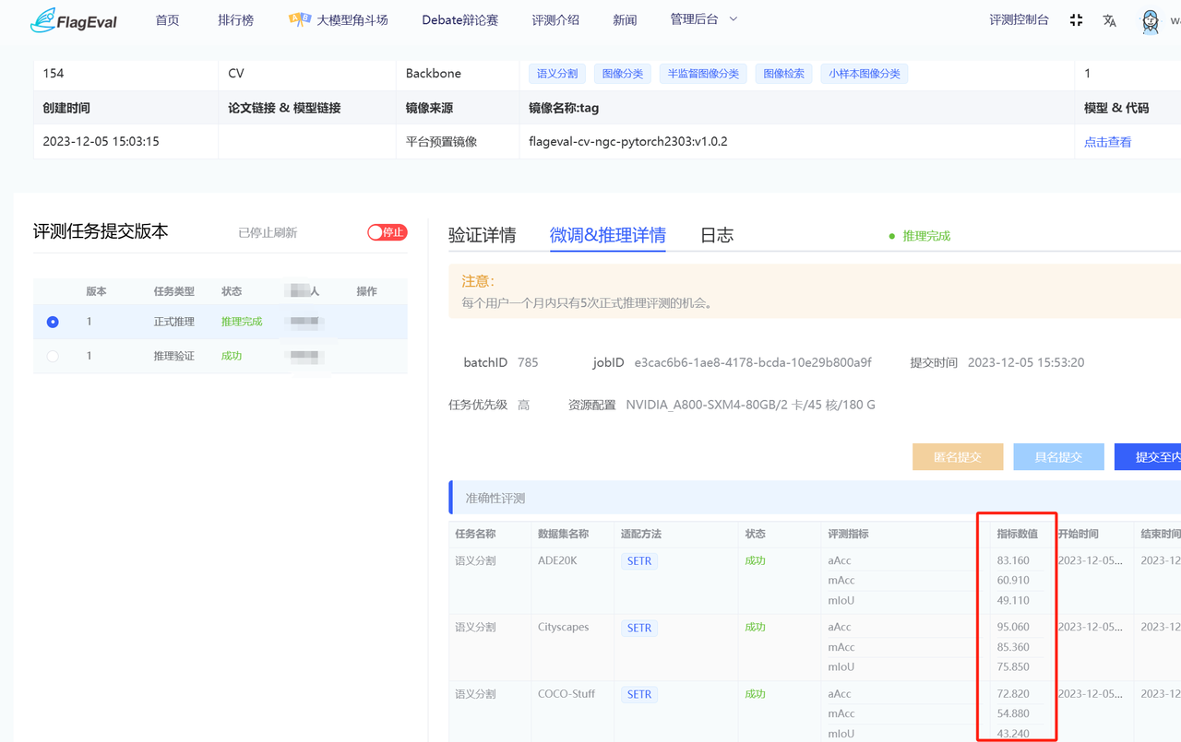
Task: Click the SETR tag for ADE20K
Action: pyautogui.click(x=638, y=560)
